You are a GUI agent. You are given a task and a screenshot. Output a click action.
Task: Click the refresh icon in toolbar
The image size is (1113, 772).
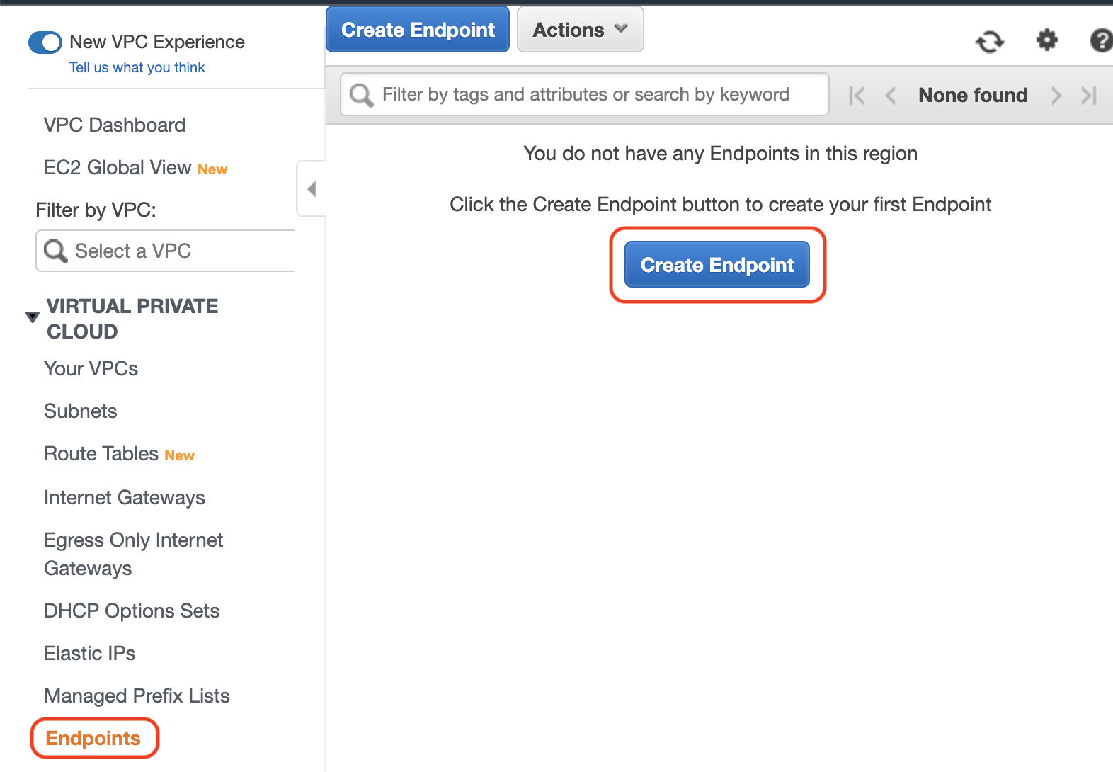click(x=990, y=42)
